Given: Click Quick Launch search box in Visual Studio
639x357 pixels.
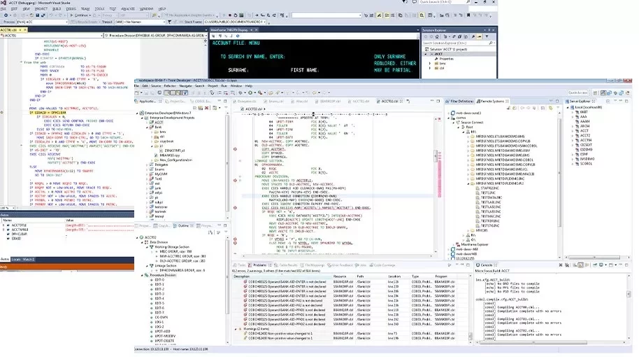Looking at the screenshot, I should coord(445,2).
